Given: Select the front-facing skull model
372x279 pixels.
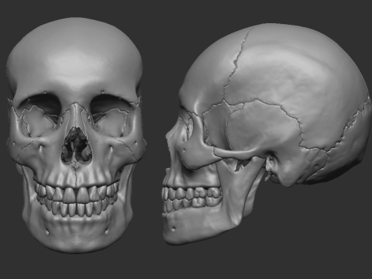Looking at the screenshot, I should click(76, 136).
